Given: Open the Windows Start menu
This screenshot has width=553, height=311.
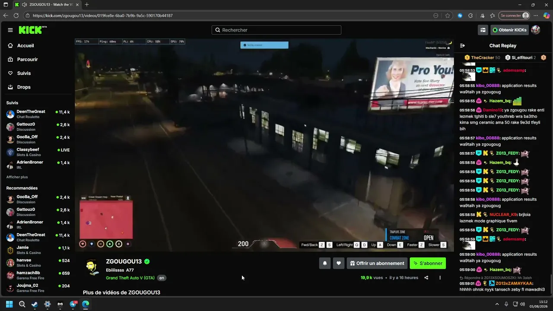Looking at the screenshot, I should click(9, 304).
